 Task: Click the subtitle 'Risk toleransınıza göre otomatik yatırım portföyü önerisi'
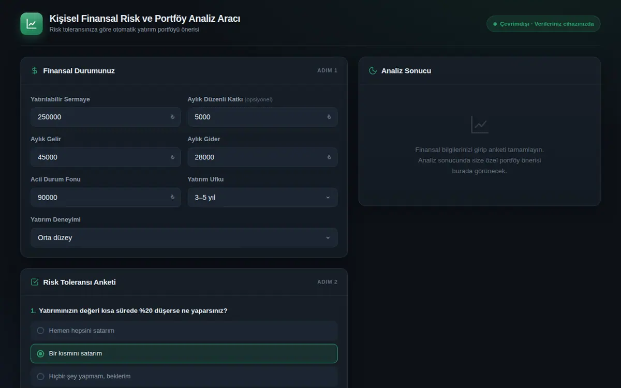coord(124,29)
